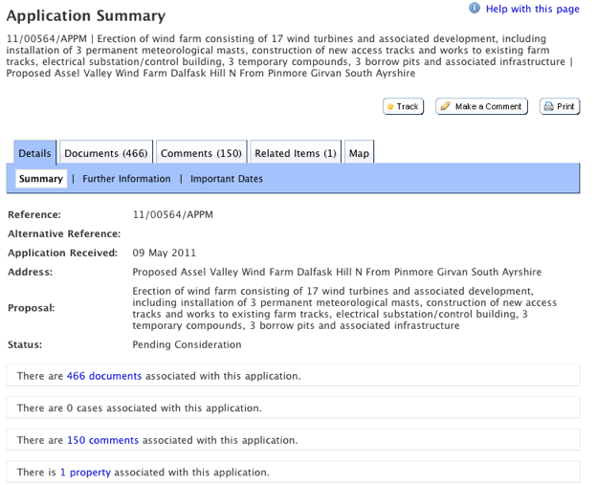Click the Reference: field label
Image resolution: width=597 pixels, height=485 pixels.
[34, 214]
